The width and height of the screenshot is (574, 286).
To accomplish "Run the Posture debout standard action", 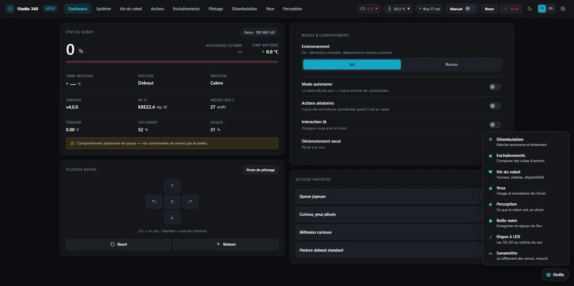I will 389,250.
